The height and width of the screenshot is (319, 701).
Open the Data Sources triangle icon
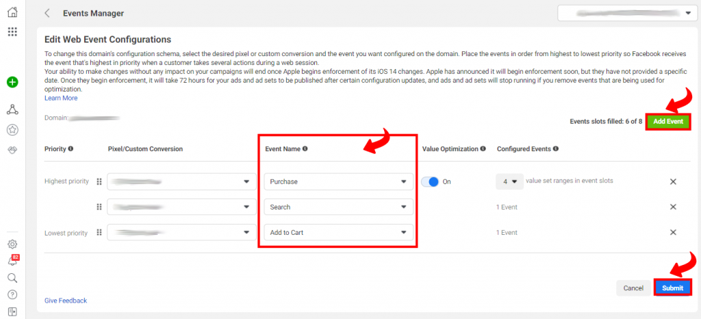pos(12,109)
